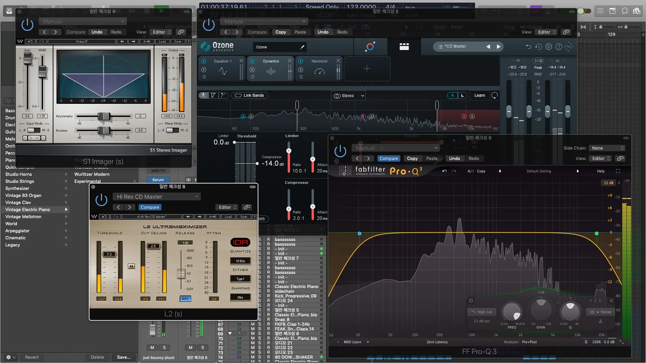The height and width of the screenshot is (363, 646).
Task: Click the link icon in L2 header
Action: click(247, 207)
